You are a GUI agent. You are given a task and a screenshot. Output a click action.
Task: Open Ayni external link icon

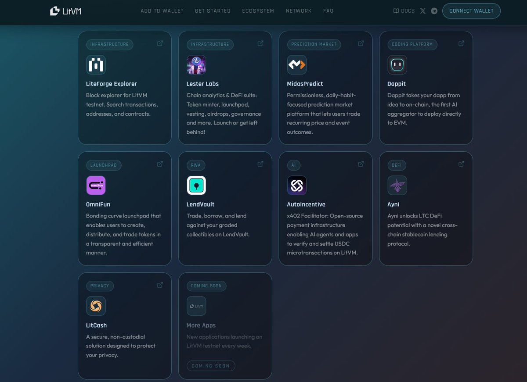(x=462, y=164)
